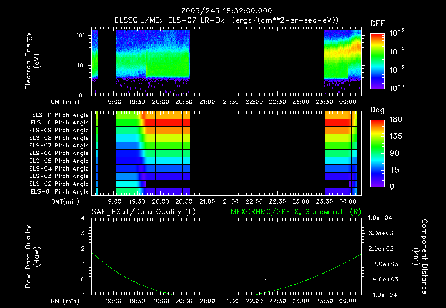Click the 3 tick on Raw Data Quality axis
Screen dimensions: 446x308
tap(83, 234)
